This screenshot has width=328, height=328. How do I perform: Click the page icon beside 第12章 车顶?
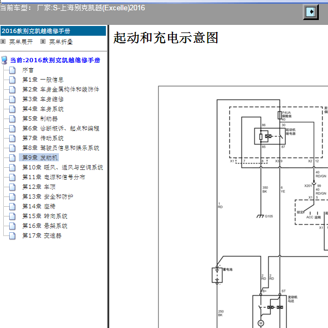[x=12, y=187]
